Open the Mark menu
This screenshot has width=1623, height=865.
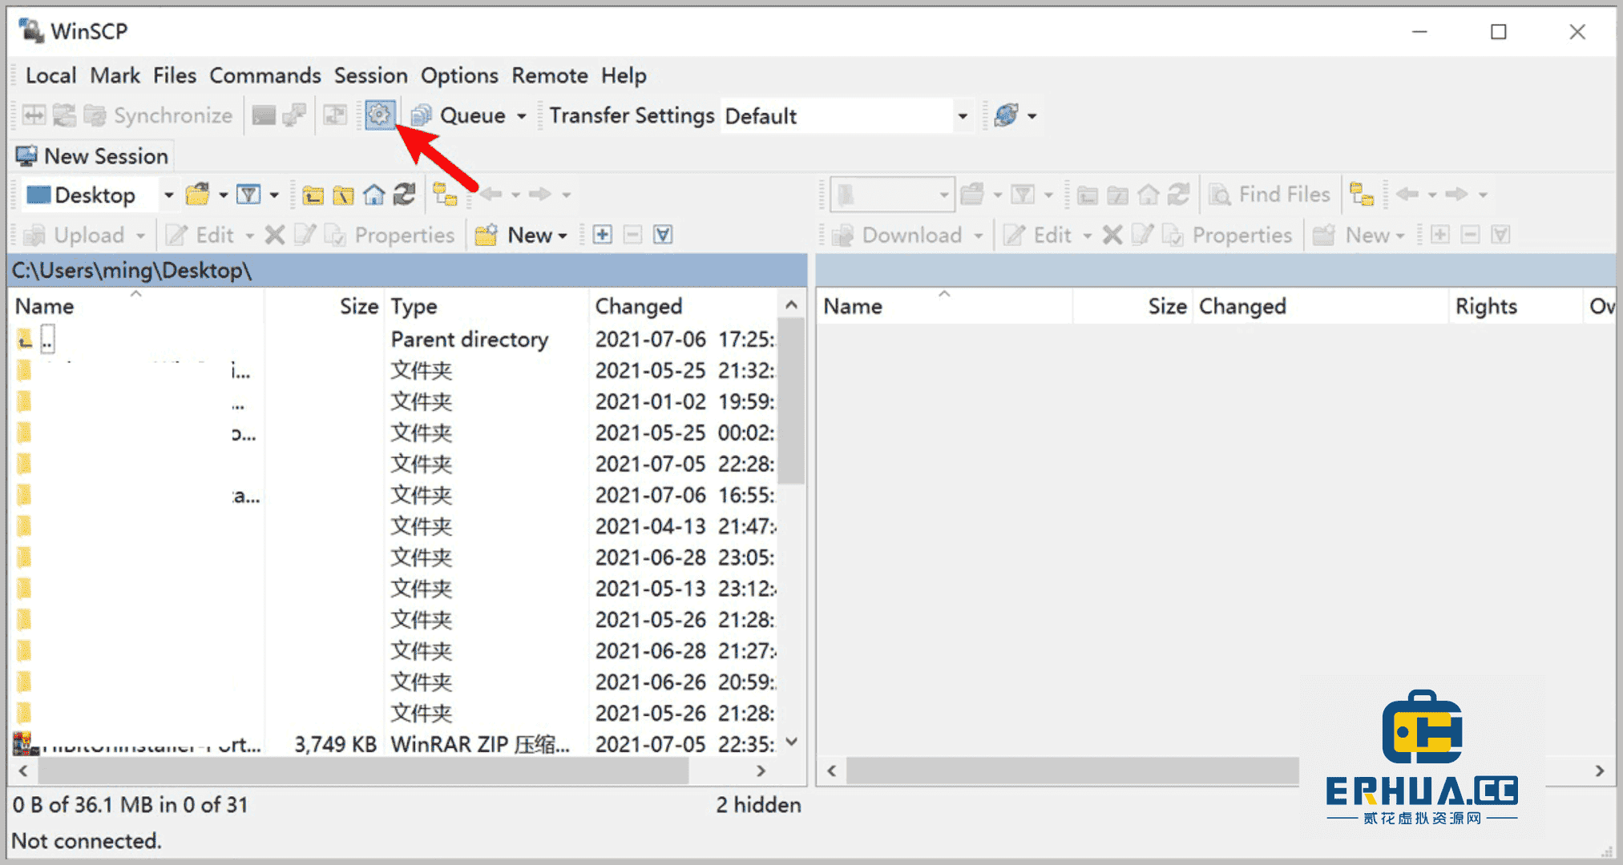(x=115, y=75)
